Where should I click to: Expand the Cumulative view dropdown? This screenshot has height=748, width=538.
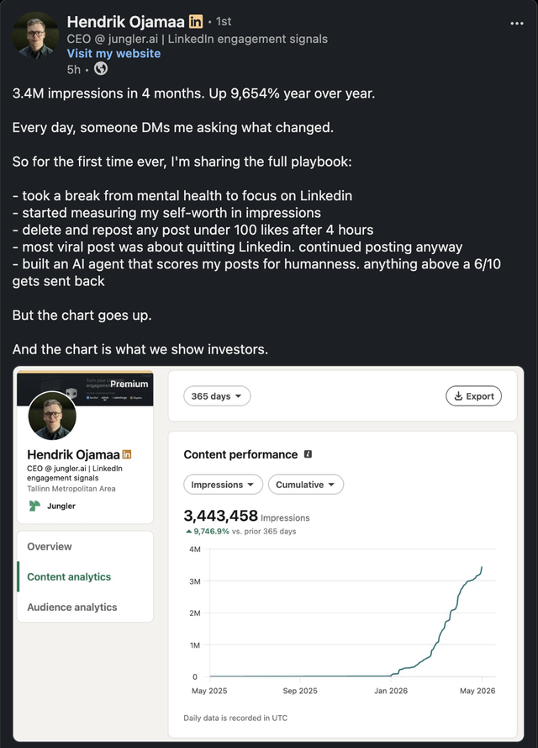pyautogui.click(x=306, y=485)
